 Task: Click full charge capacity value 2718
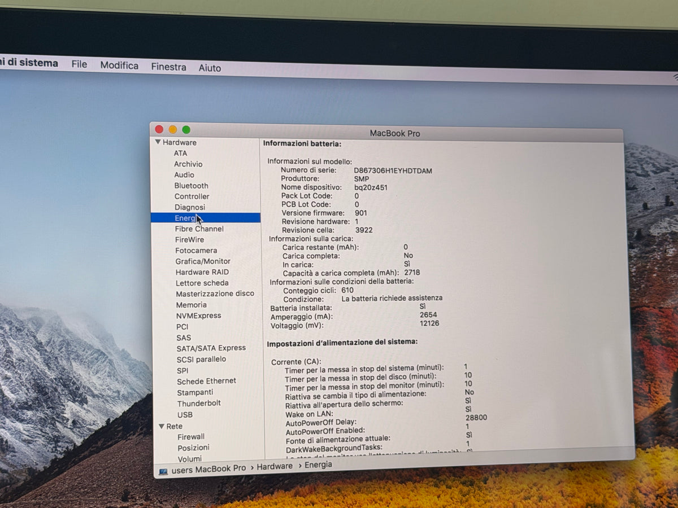pyautogui.click(x=412, y=273)
